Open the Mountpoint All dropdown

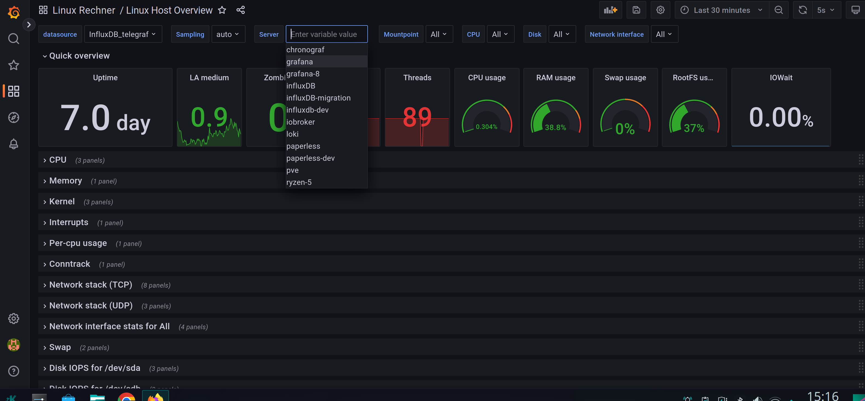[x=439, y=34]
